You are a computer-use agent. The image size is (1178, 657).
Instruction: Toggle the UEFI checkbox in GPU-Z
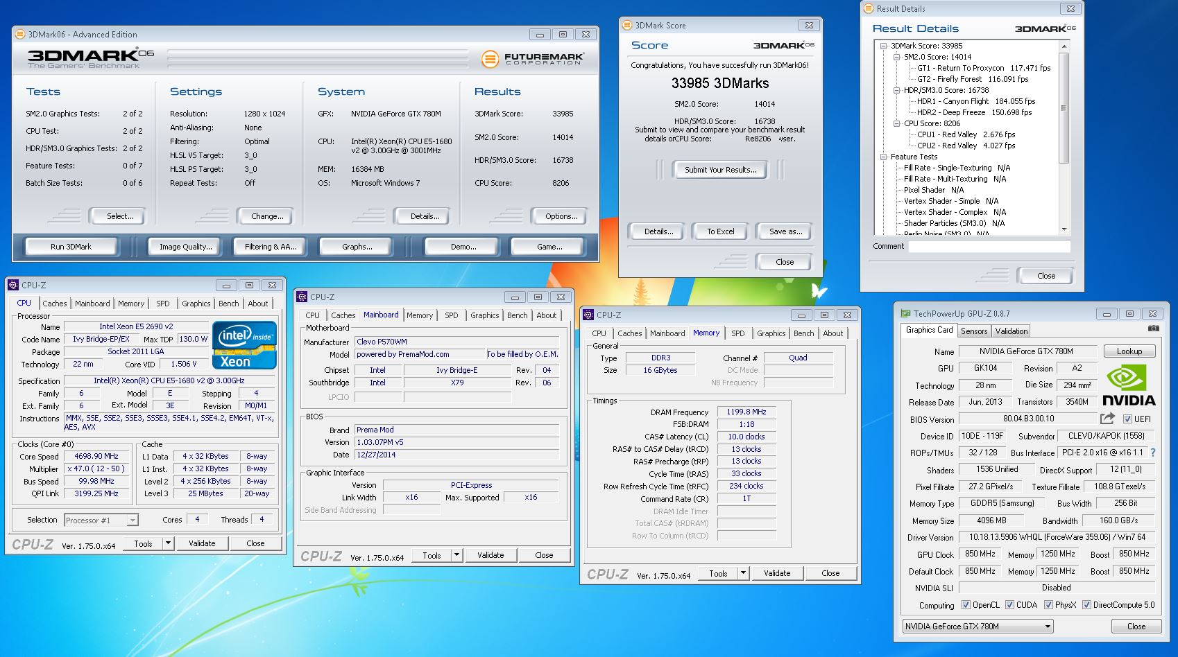(1127, 419)
